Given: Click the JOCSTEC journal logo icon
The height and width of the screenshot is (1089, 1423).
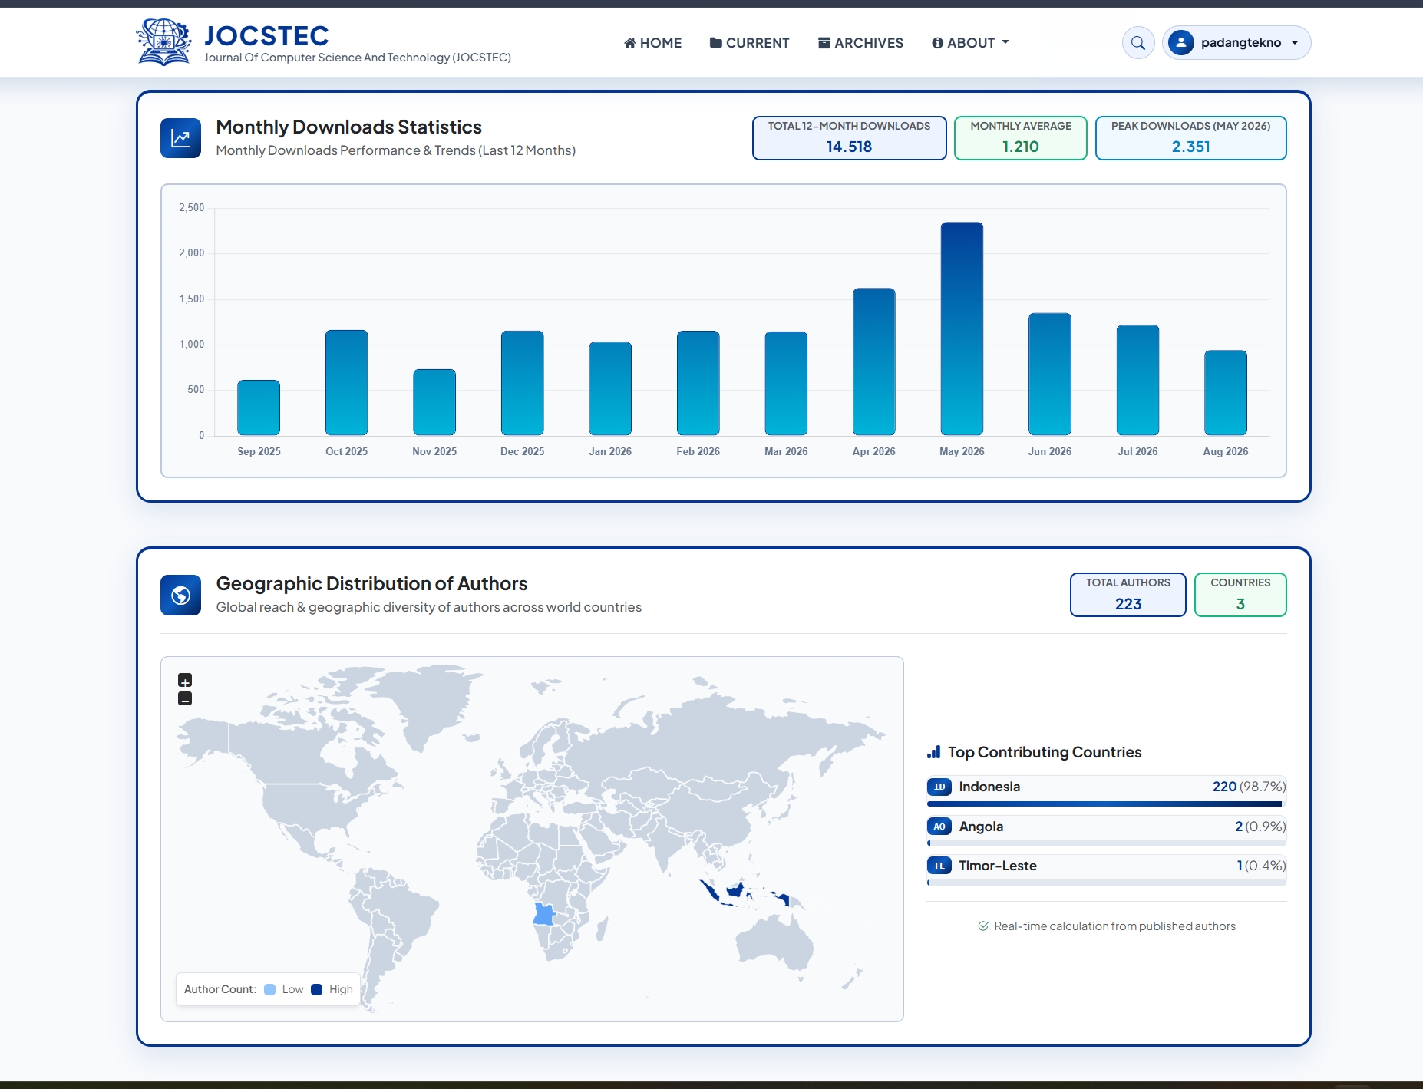Looking at the screenshot, I should [163, 42].
